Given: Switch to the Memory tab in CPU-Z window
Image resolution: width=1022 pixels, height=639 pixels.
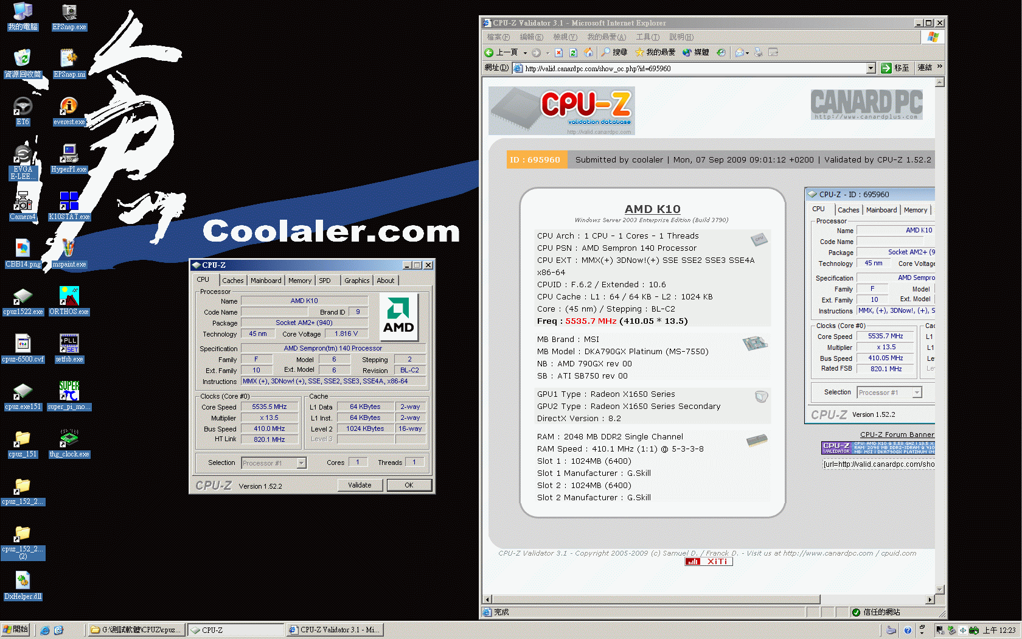Looking at the screenshot, I should (300, 281).
